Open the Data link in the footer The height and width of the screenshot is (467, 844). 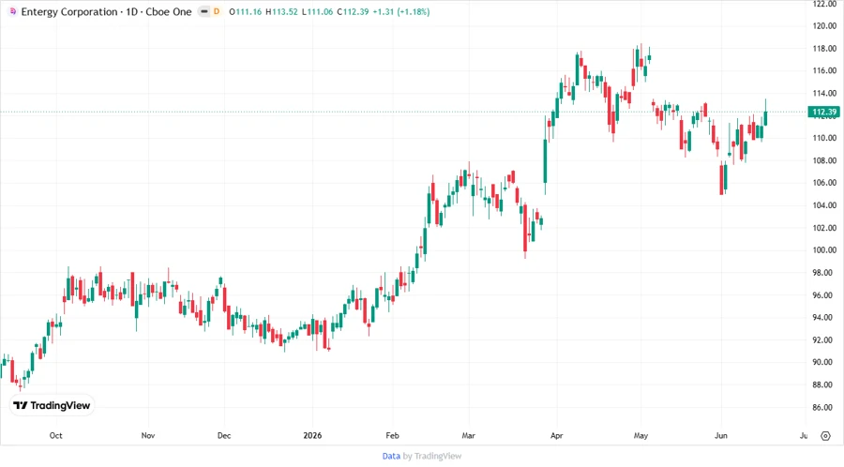click(x=391, y=456)
